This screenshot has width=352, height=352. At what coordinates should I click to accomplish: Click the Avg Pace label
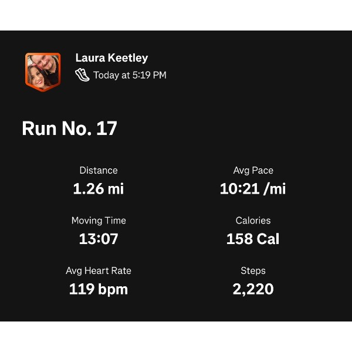click(x=253, y=171)
